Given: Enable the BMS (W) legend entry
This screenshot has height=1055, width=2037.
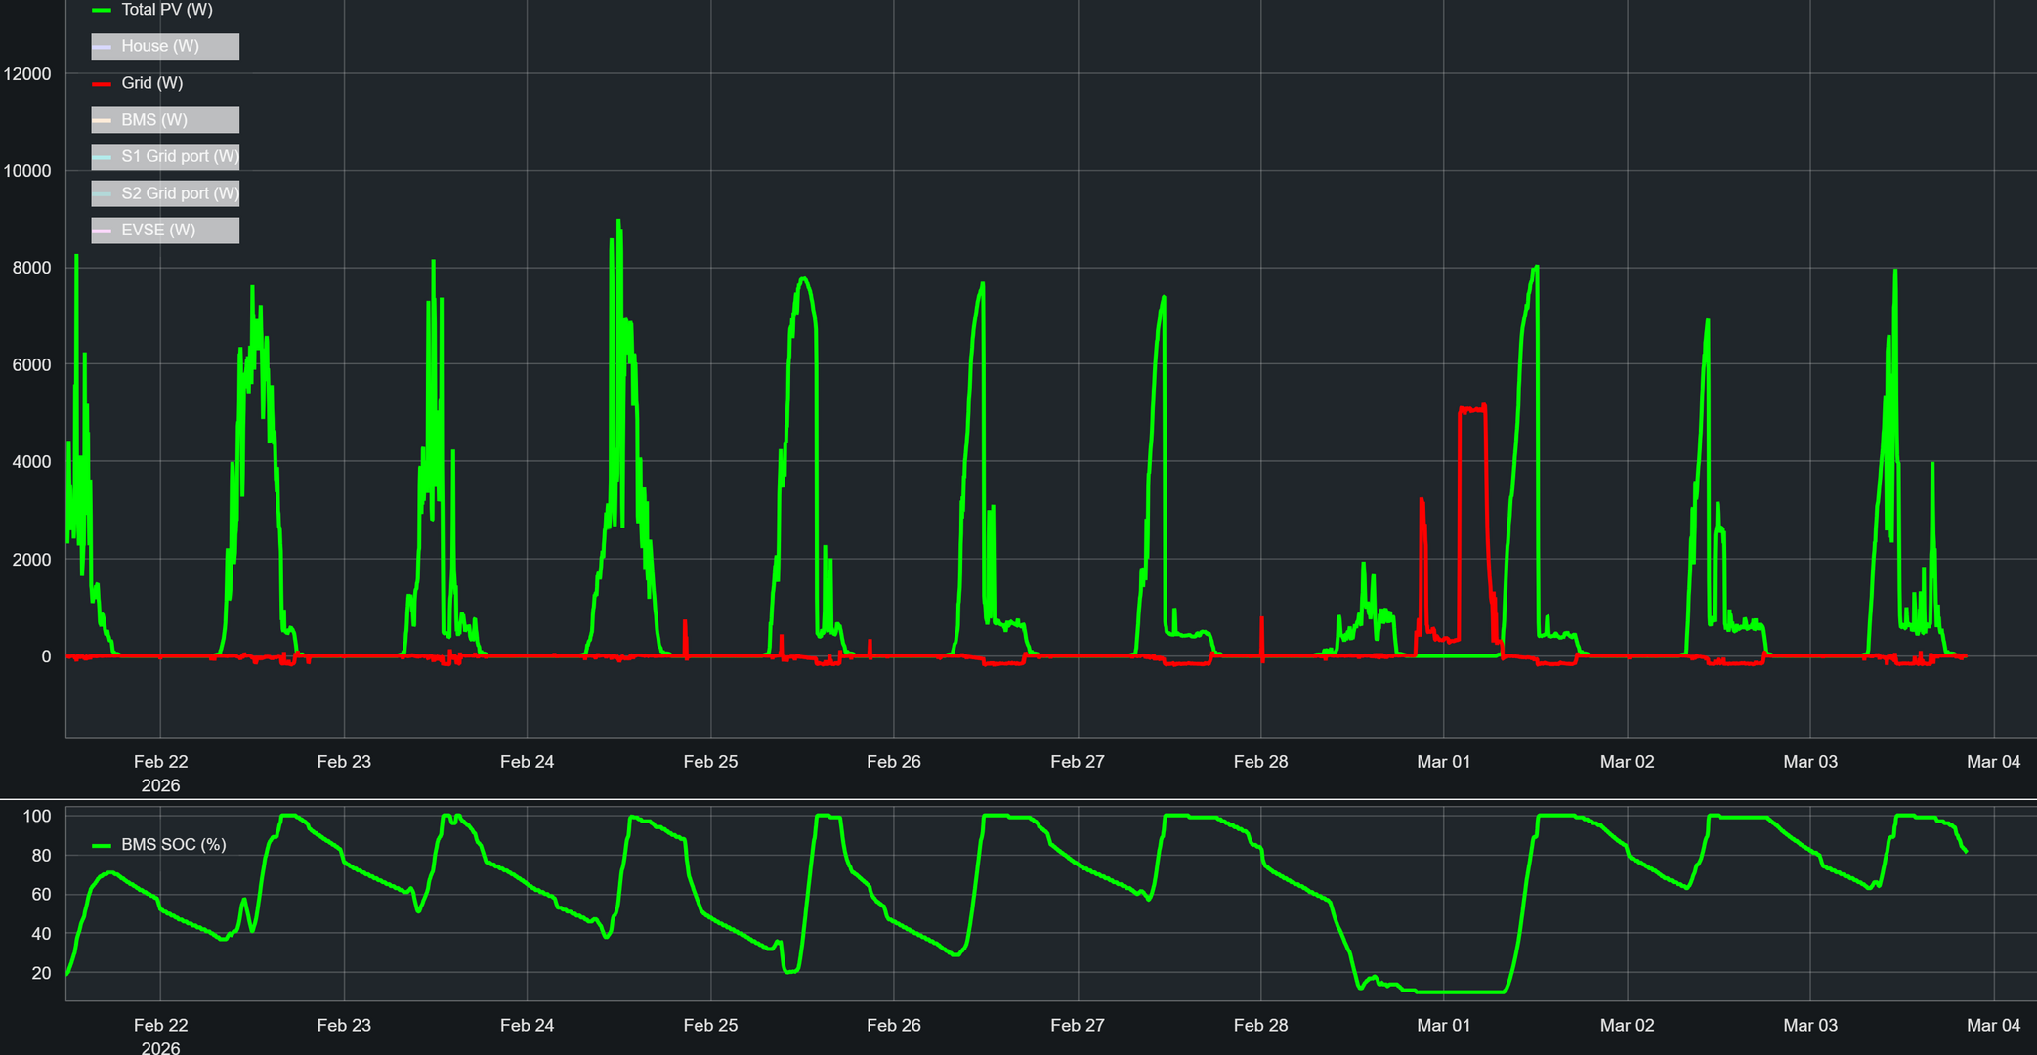Looking at the screenshot, I should click(x=154, y=120).
